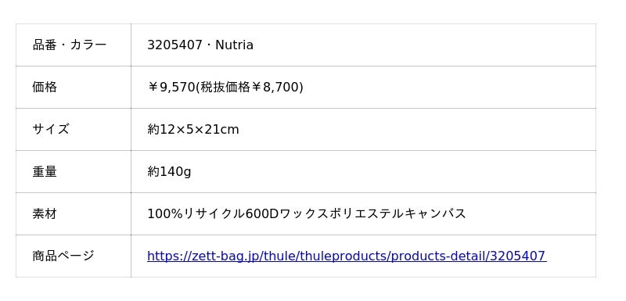Click the empty area right of 約140g
This screenshot has width=626, height=301.
click(x=394, y=172)
